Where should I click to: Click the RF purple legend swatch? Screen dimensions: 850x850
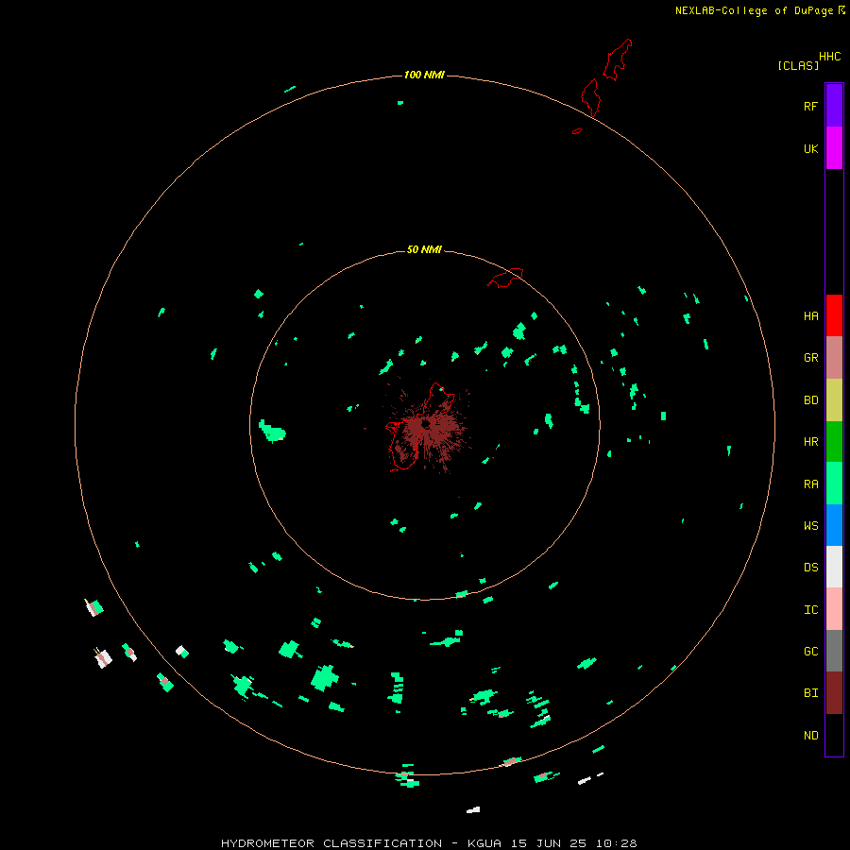click(834, 106)
